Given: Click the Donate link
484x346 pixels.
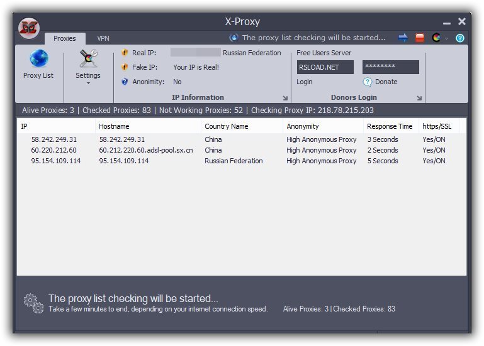Looking at the screenshot, I should pos(386,82).
